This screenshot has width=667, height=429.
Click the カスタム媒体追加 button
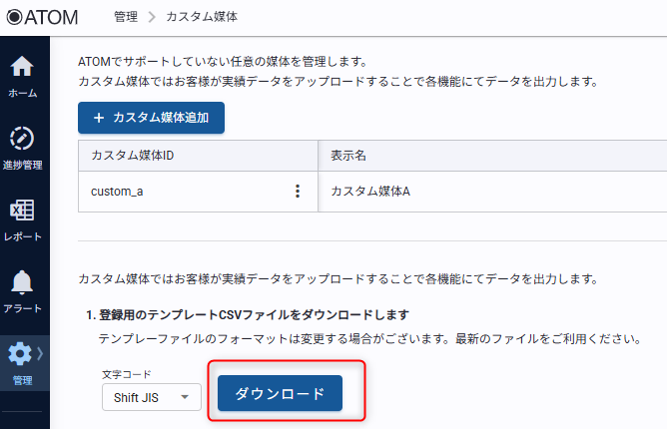pos(151,118)
